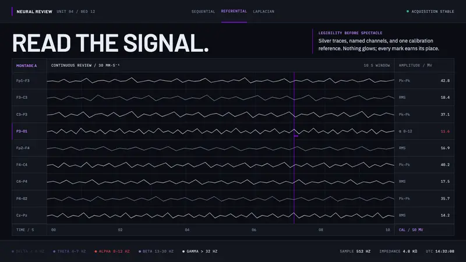This screenshot has width=466, height=262.
Task: Click Pk-Pk value 35.7
Action: [x=445, y=199]
